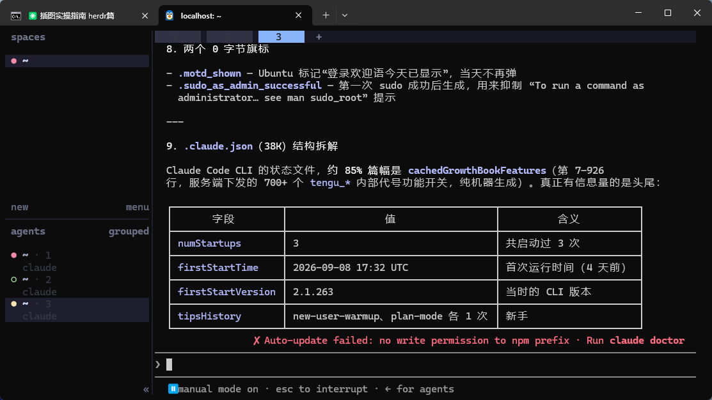This screenshot has width=712, height=400.
Task: Click the cachedGrowthBookFeatures text
Action: (477, 171)
